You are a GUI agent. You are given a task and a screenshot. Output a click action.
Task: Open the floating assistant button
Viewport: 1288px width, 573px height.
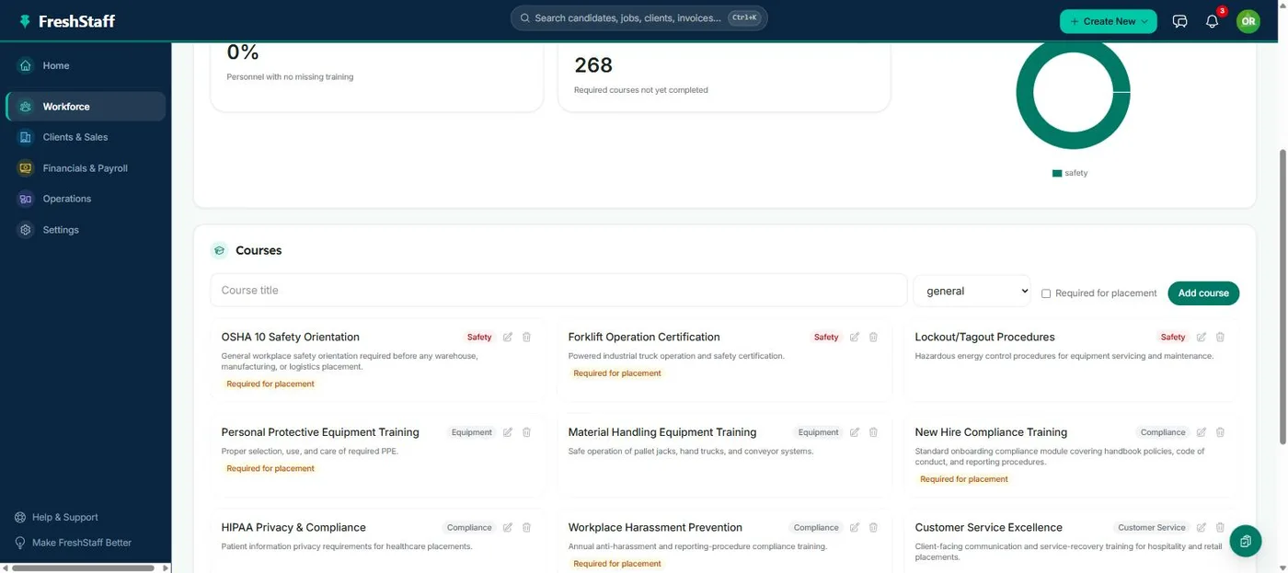(1245, 541)
